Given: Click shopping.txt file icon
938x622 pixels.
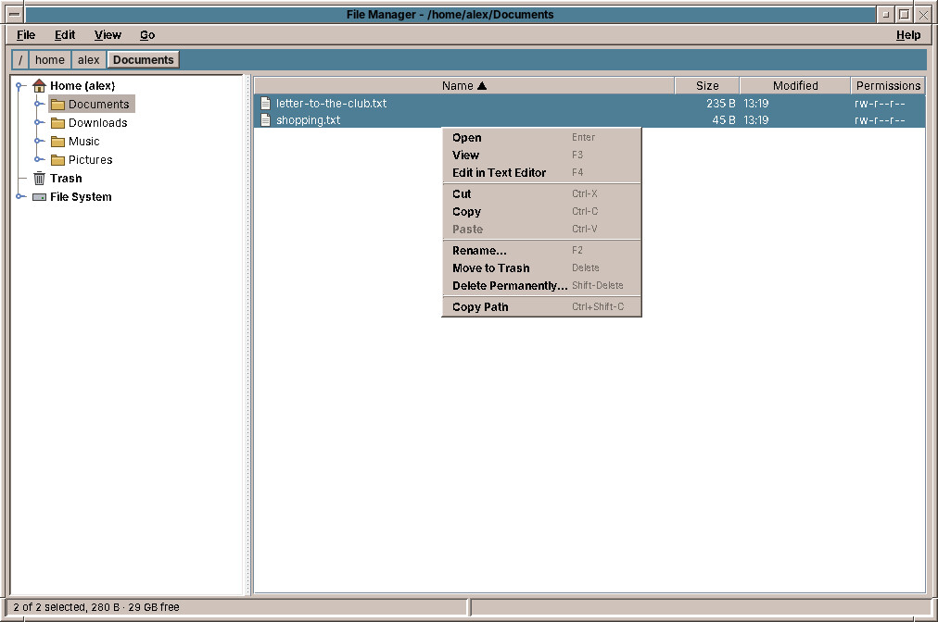Looking at the screenshot, I should tap(265, 120).
